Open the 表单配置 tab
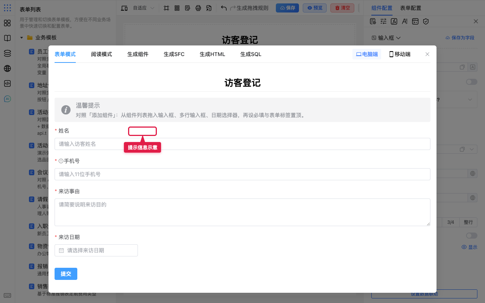Viewport: 485px width, 303px height. [x=411, y=8]
